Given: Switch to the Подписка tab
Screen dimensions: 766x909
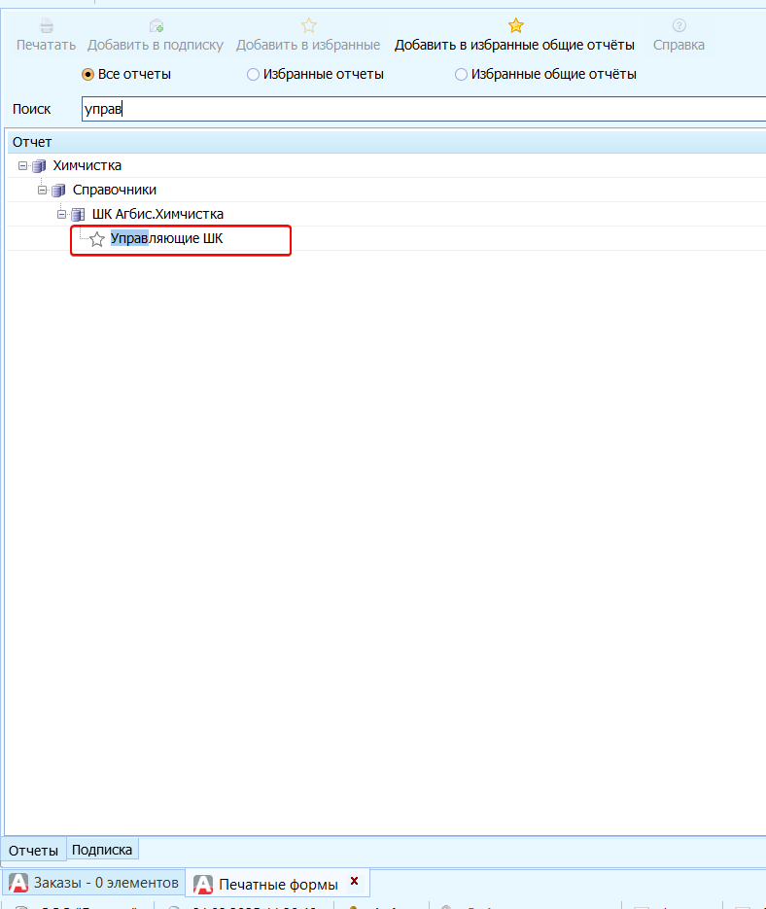Looking at the screenshot, I should [x=102, y=850].
